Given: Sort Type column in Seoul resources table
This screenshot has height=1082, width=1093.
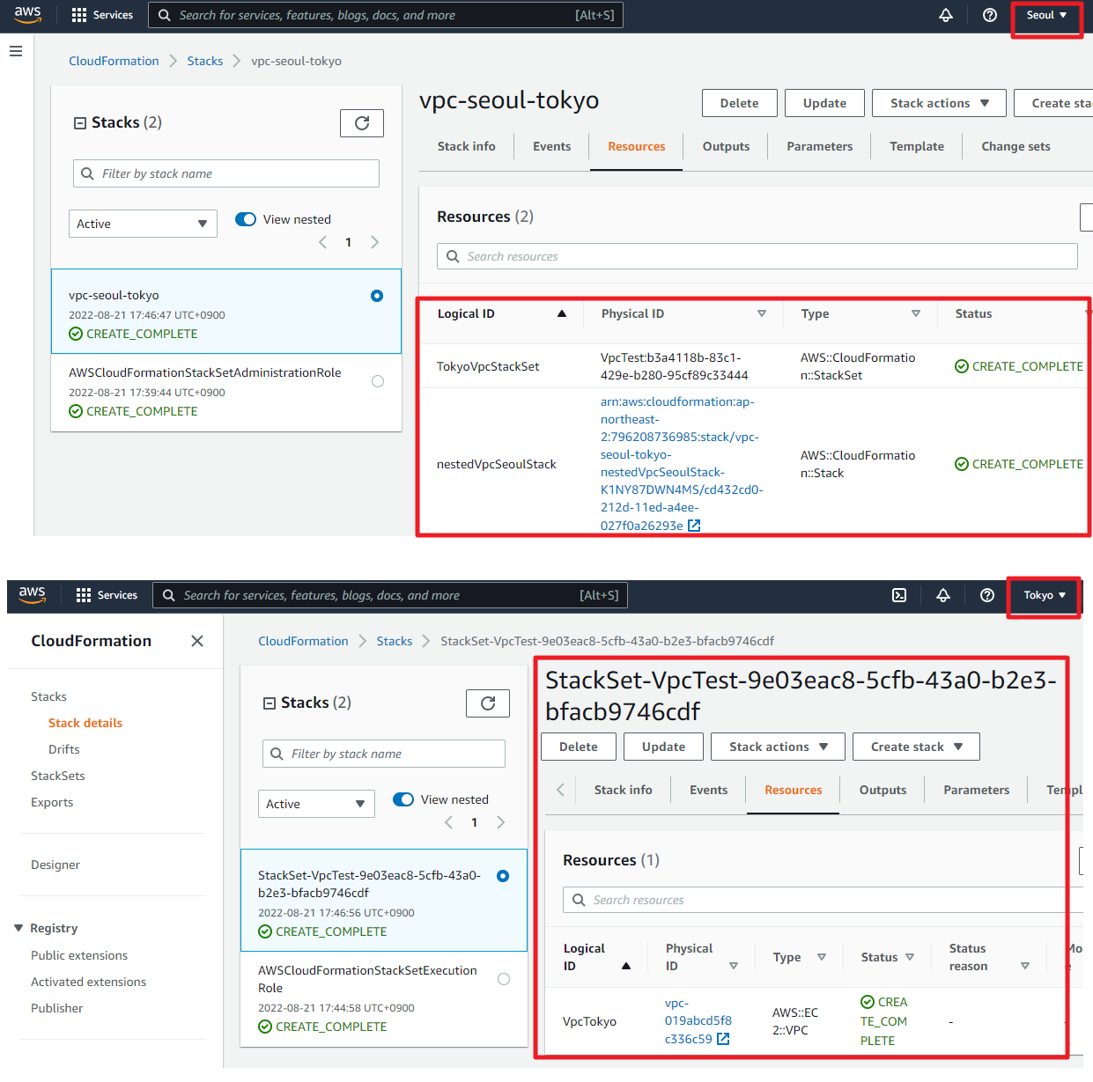Looking at the screenshot, I should click(916, 313).
